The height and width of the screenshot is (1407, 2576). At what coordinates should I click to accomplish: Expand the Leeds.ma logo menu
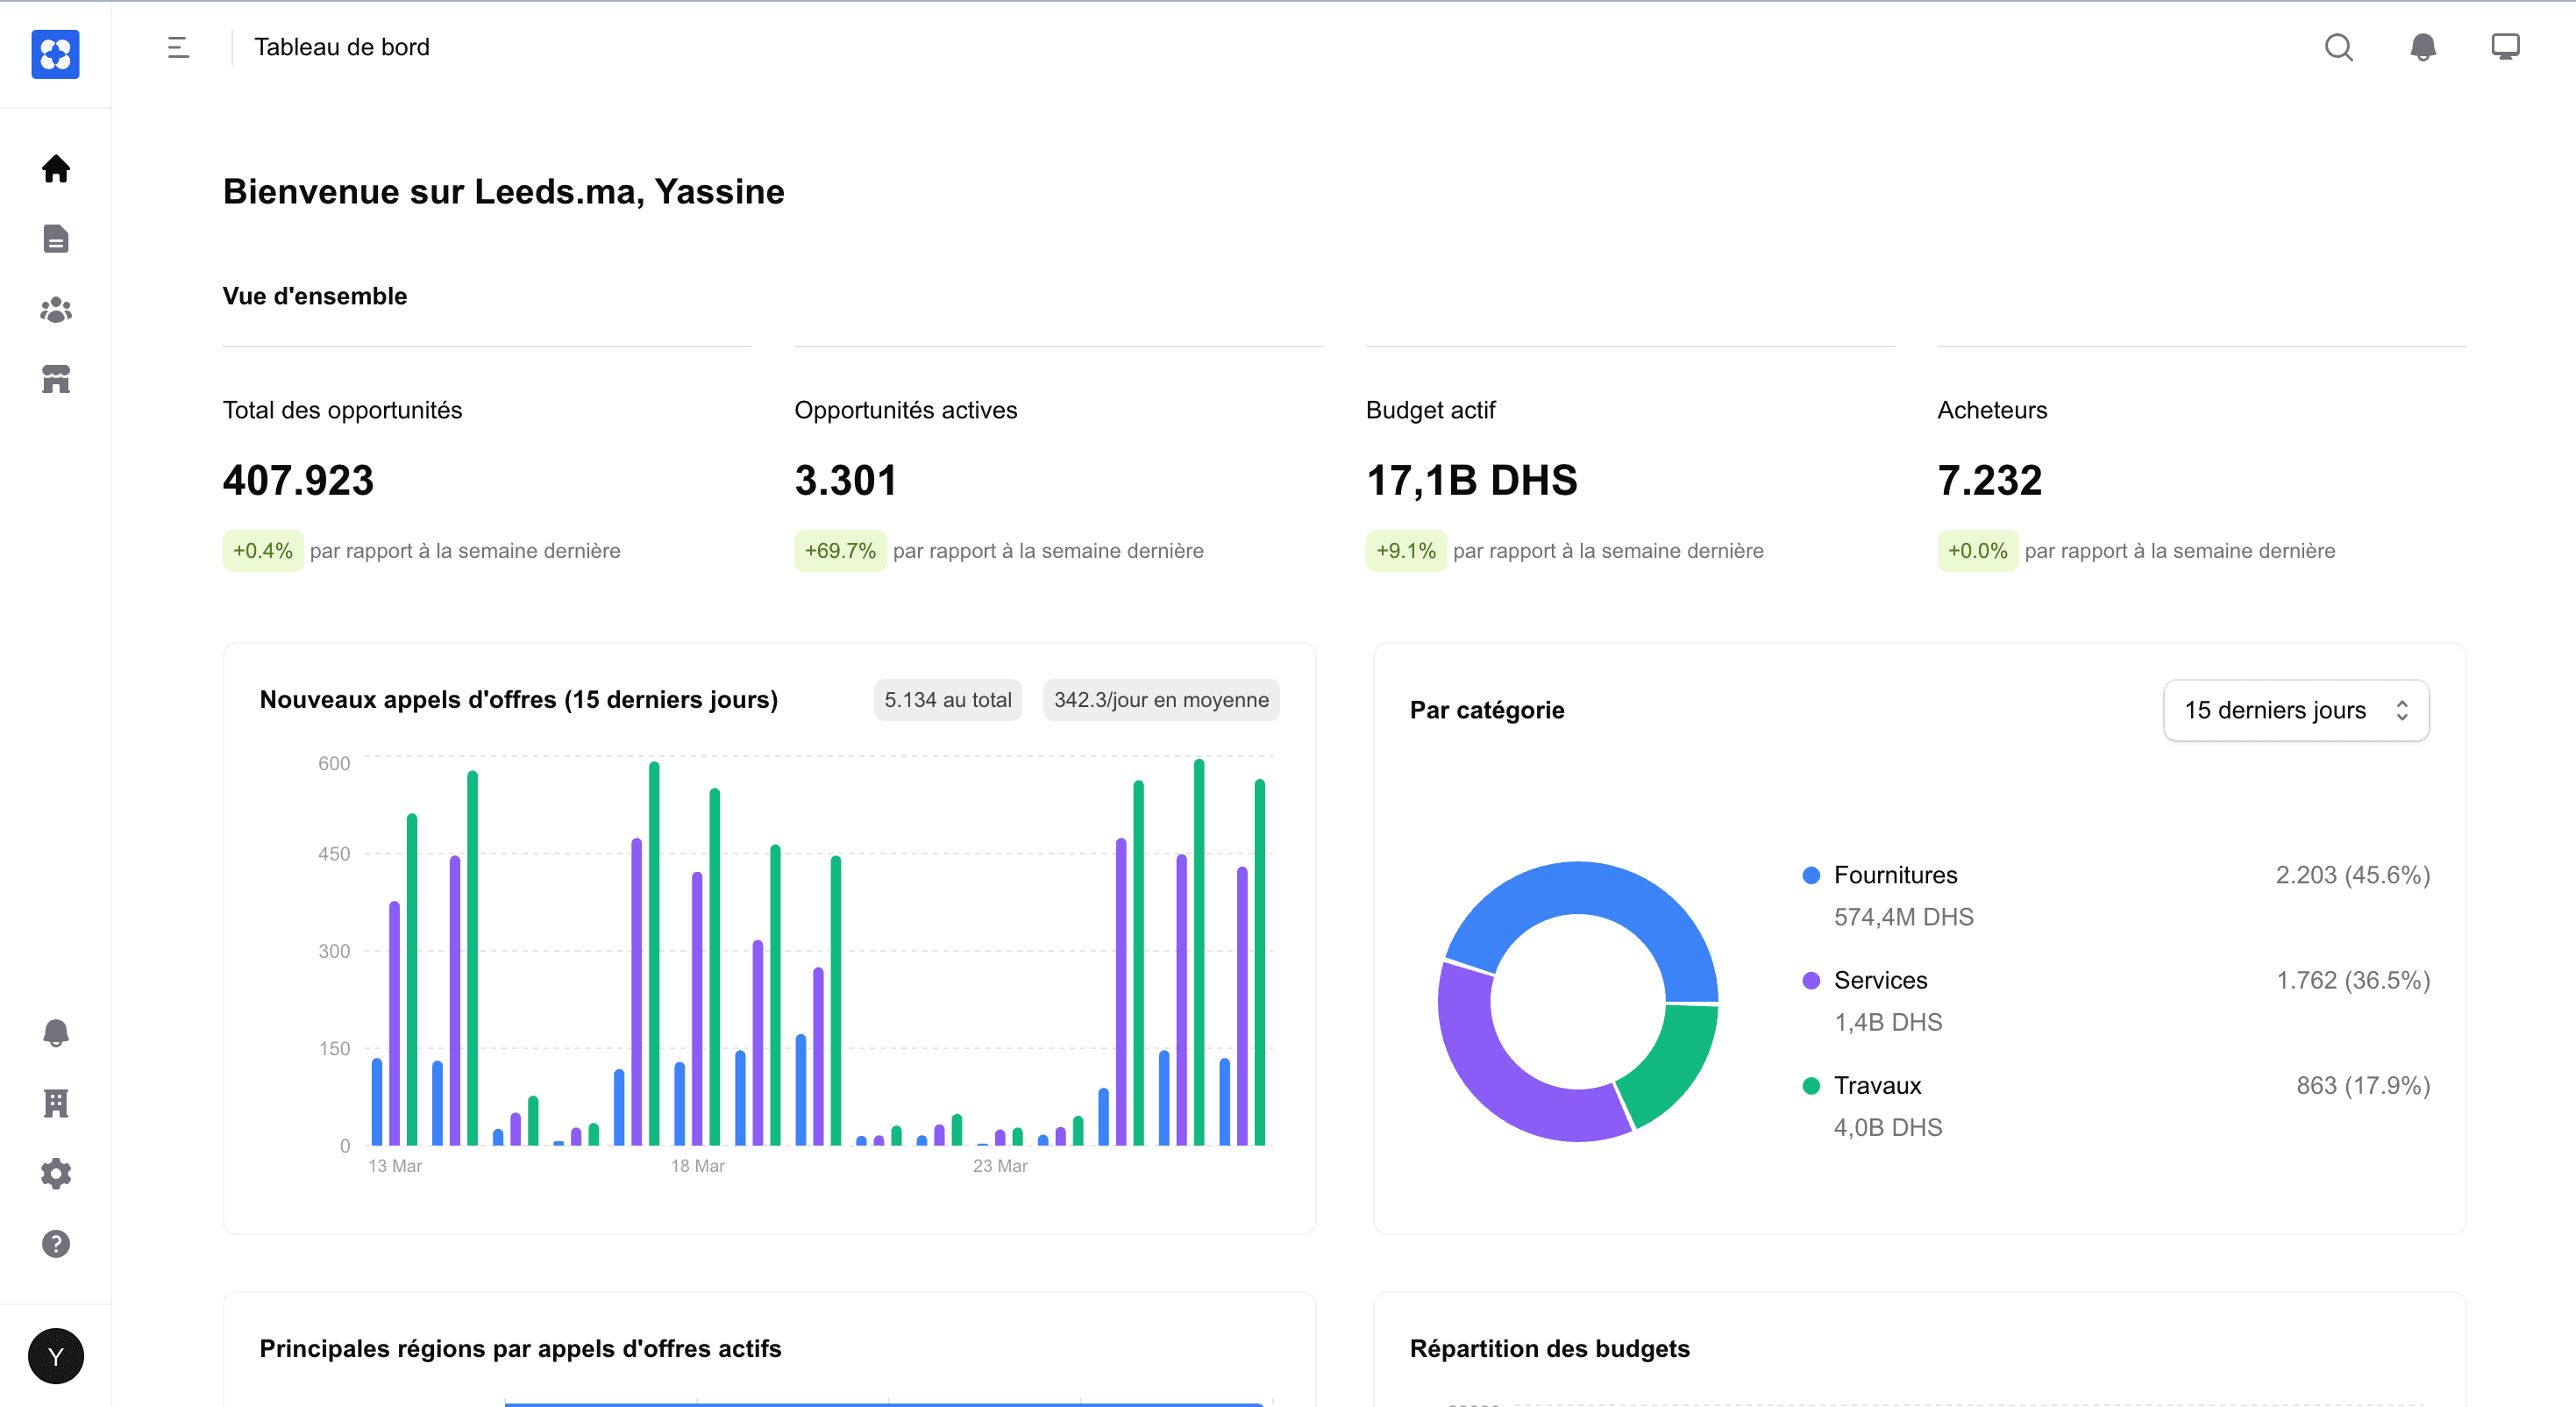pos(55,55)
